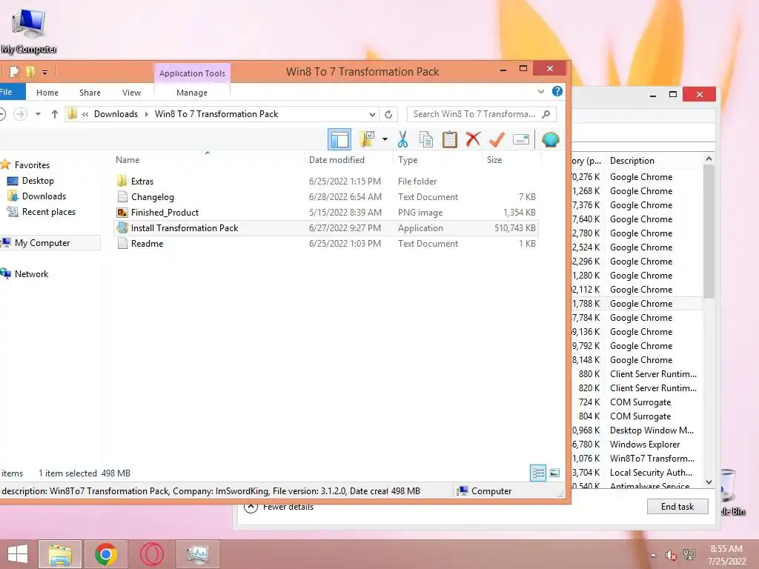Open Opera browser from the taskbar
The width and height of the screenshot is (759, 569).
click(x=151, y=554)
